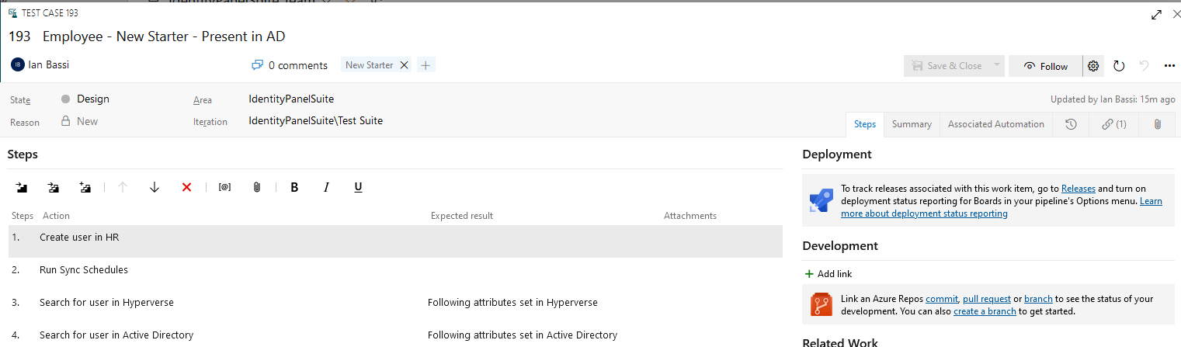Viewport: 1181px width, 347px height.
Task: Switch to the Summary tab
Action: [912, 124]
